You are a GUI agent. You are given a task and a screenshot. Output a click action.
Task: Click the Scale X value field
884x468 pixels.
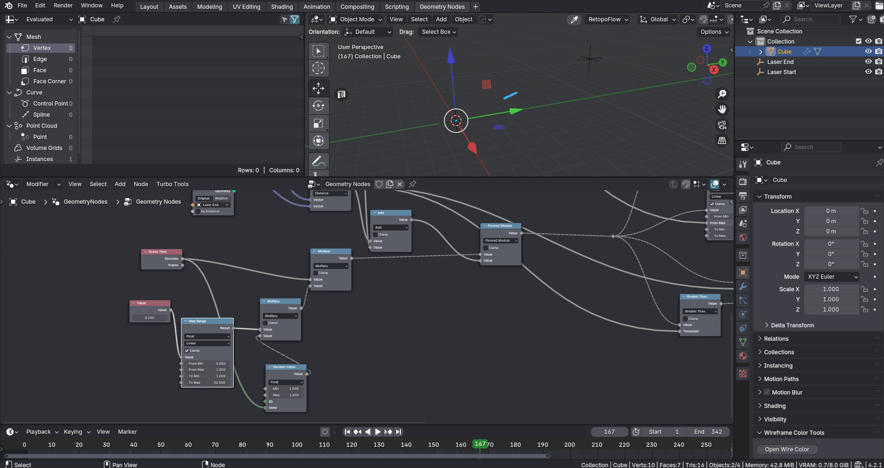coord(831,289)
